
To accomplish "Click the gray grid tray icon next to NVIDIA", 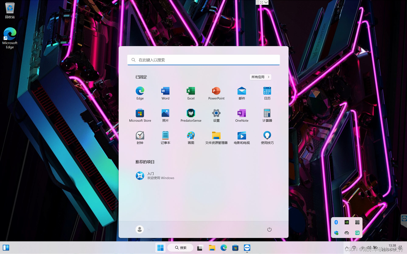I will (x=357, y=222).
